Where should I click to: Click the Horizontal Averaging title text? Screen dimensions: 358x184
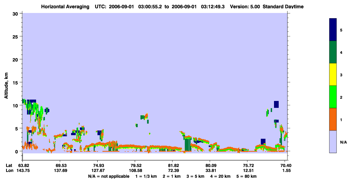click(65, 7)
